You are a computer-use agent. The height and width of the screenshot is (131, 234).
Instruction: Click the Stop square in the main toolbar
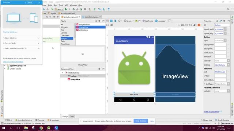pyautogui.click(x=85, y=9)
